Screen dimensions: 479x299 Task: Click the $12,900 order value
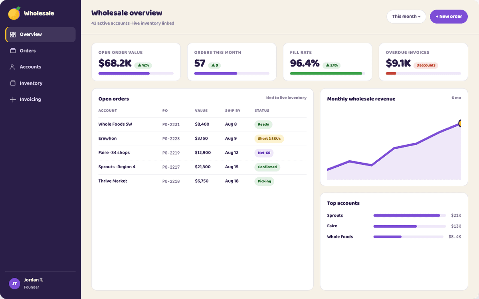[x=203, y=153]
